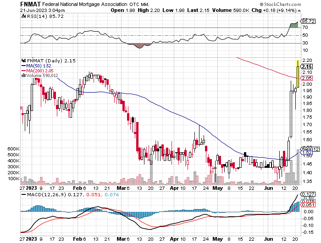Click the 'Low 1.98' quote value

coord(174,11)
